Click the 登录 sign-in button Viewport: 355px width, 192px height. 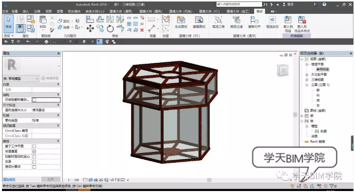pyautogui.click(x=288, y=4)
